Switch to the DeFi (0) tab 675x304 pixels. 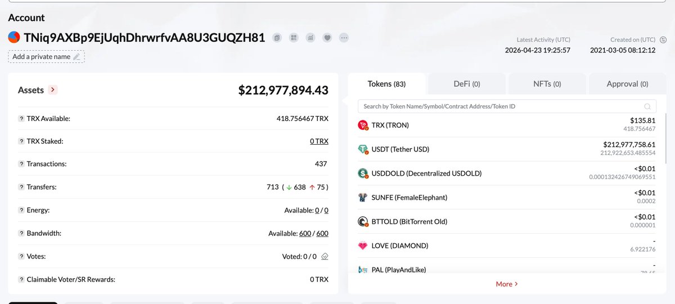click(467, 84)
